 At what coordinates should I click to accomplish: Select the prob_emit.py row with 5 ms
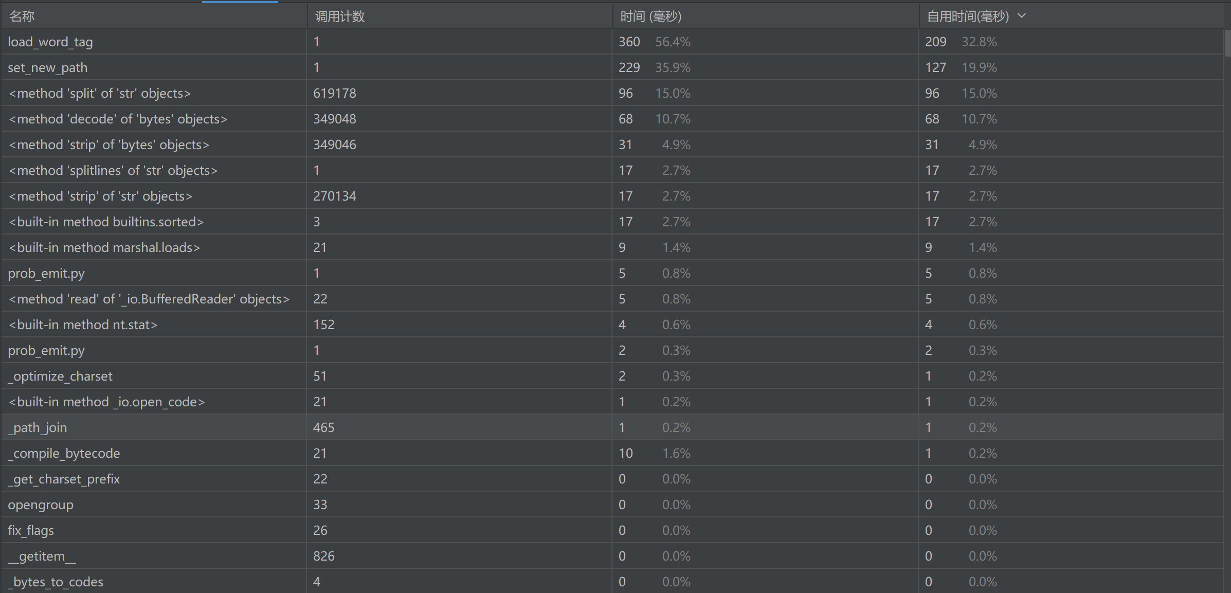pos(46,273)
